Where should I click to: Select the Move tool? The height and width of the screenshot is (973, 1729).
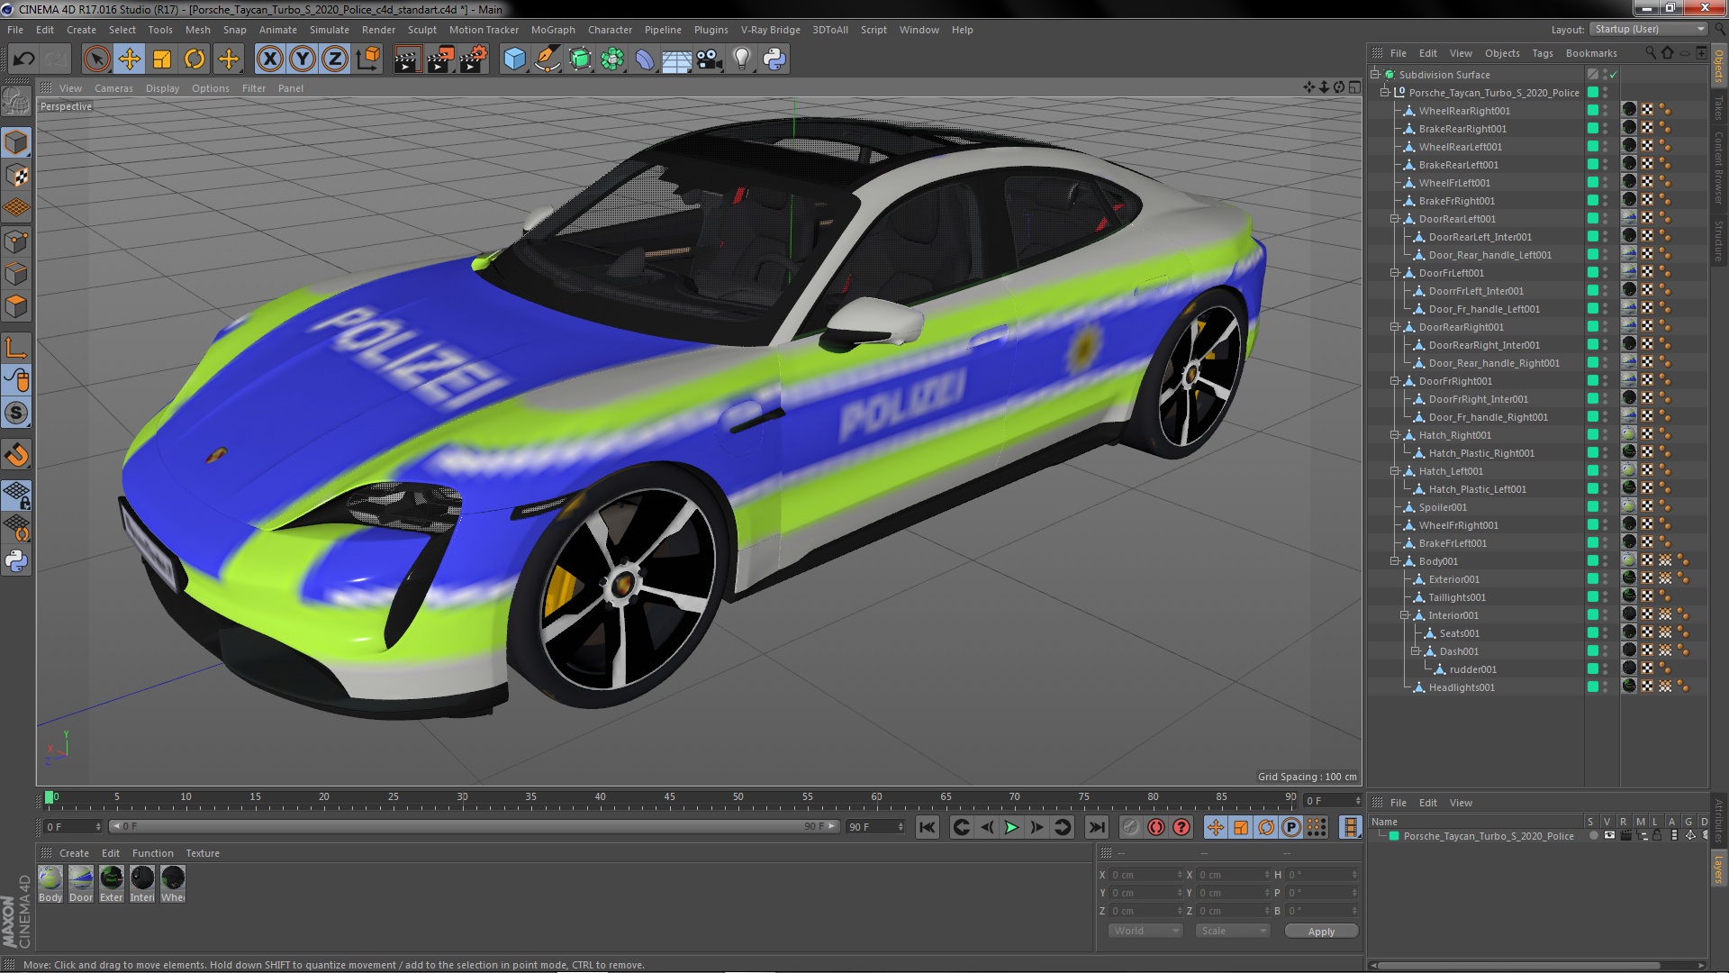point(130,59)
